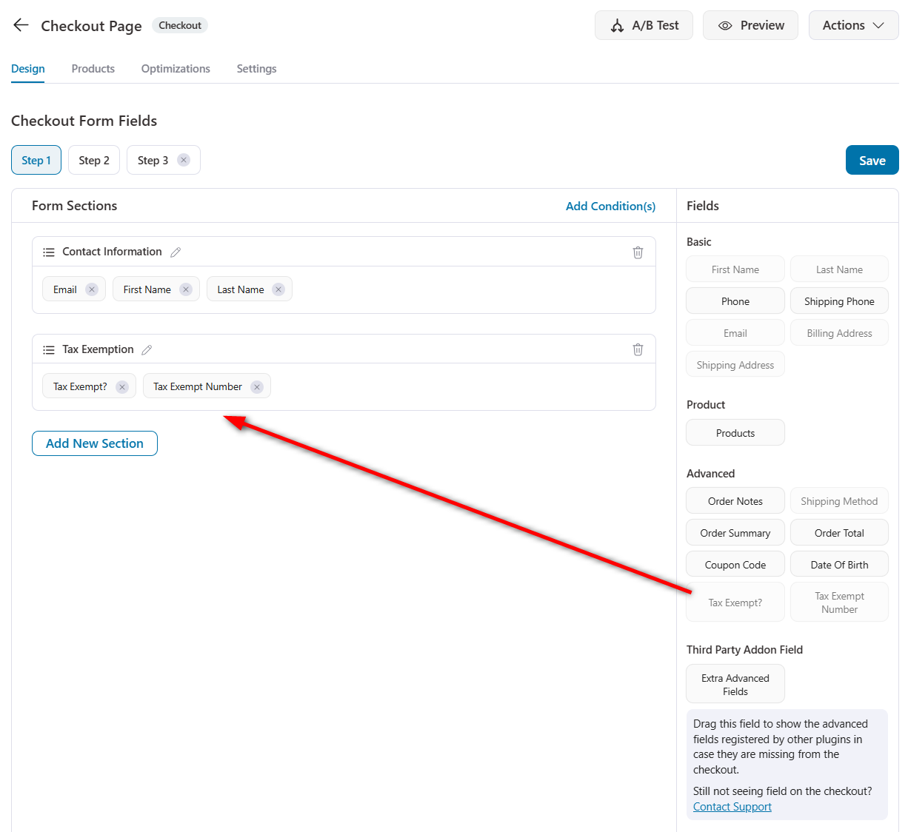Open the A/B Test tool
The image size is (908, 832).
(644, 24)
